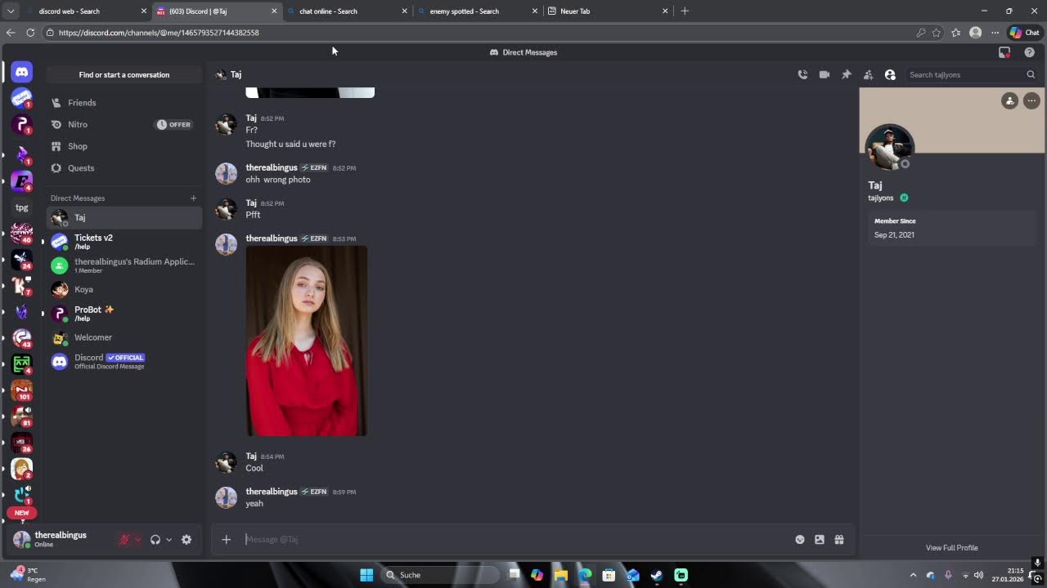Expand the microphone input options arrow

(x=137, y=539)
